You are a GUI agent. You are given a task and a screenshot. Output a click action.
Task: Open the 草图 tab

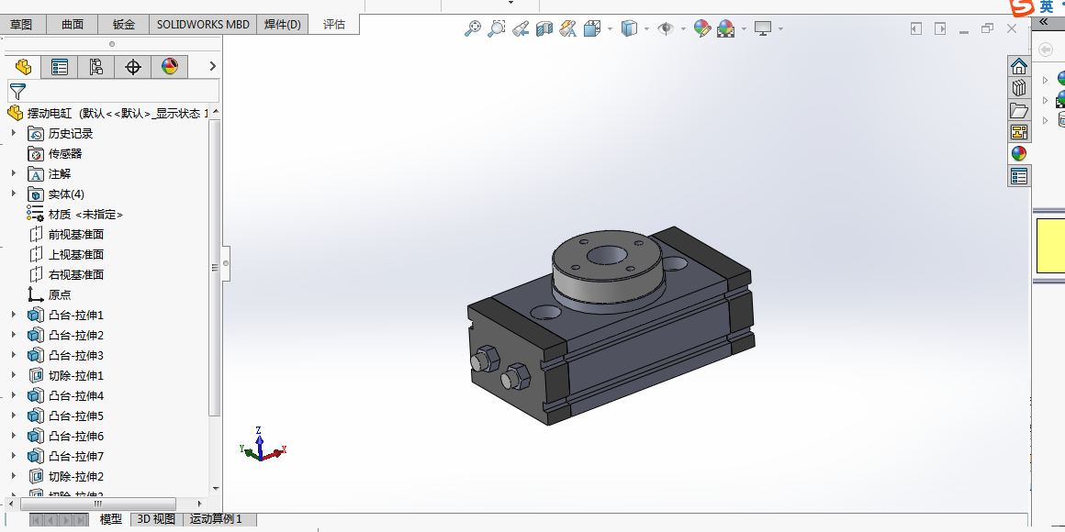coord(21,25)
